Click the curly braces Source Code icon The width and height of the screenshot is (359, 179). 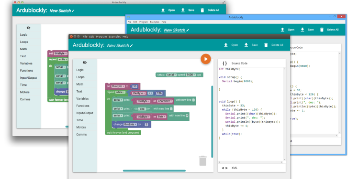point(224,63)
